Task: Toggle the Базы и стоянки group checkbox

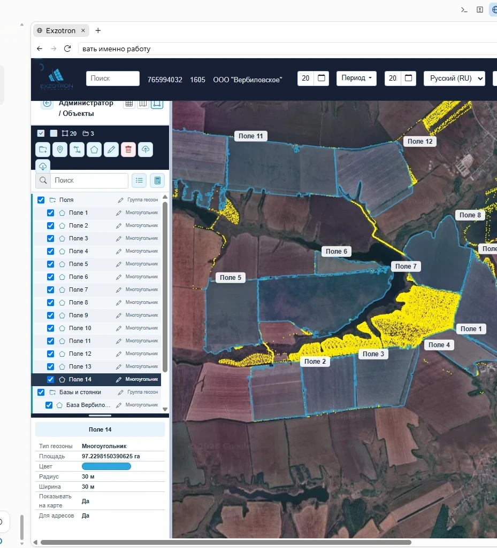Action: (x=41, y=392)
